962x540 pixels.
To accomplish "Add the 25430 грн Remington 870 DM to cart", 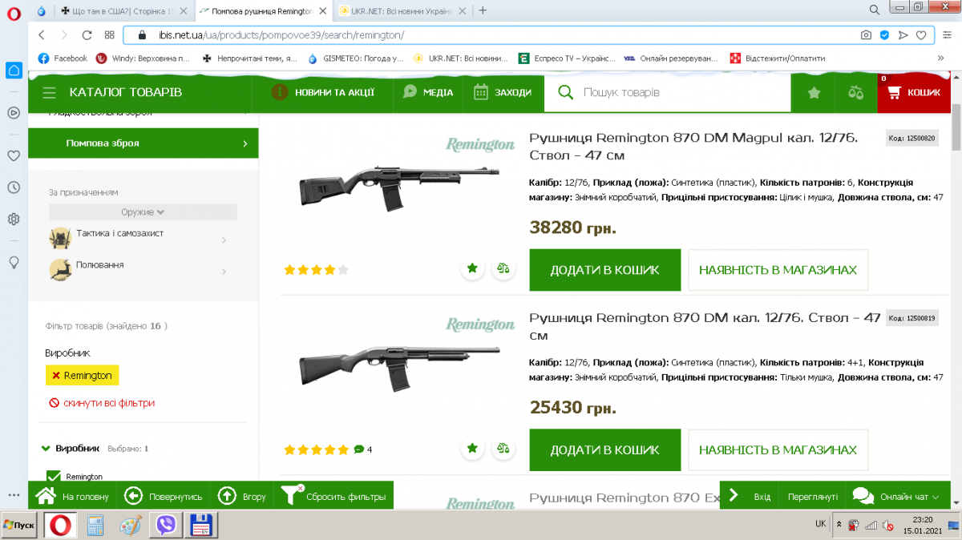I will click(604, 449).
